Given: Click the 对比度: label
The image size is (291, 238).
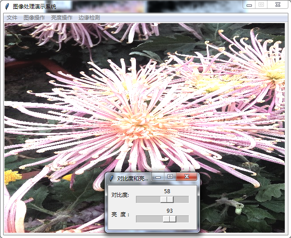Looking at the screenshot, I should 120,195.
